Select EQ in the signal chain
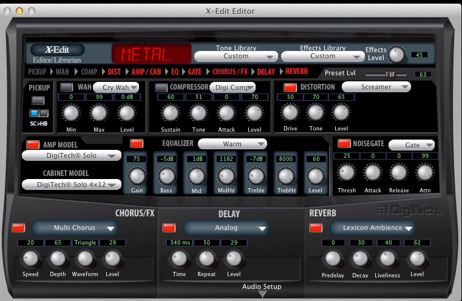Viewport: 462px width, 301px height. [175, 72]
